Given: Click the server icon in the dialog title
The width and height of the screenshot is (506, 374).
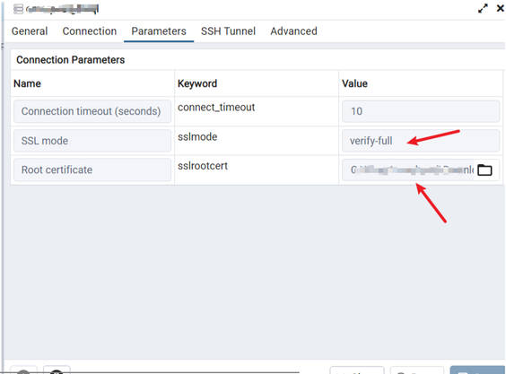Looking at the screenshot, I should click(x=19, y=9).
